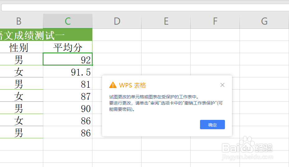Click the formula bar input field
The height and width of the screenshot is (167, 289).
[x=145, y=7]
